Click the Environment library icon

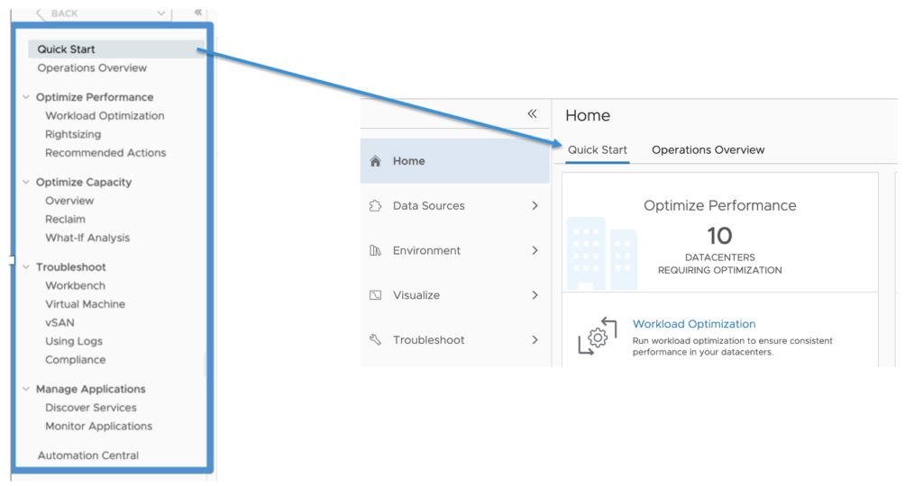click(376, 251)
